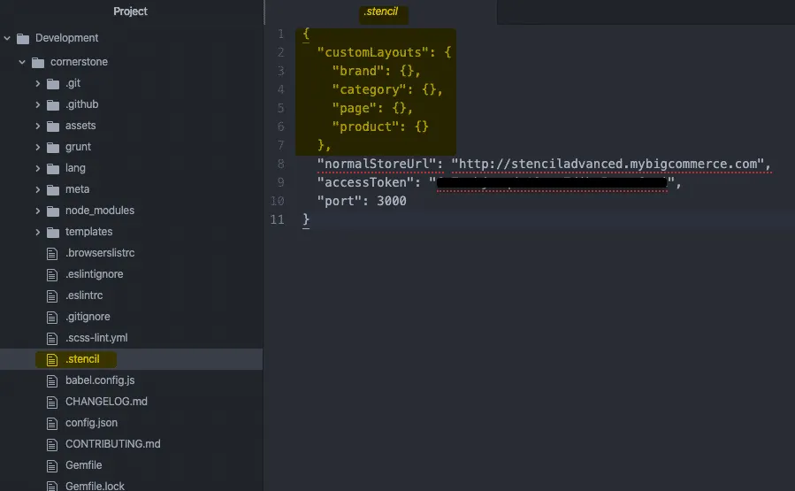Click the CHANGELOG.md file icon
795x491 pixels.
[52, 403]
